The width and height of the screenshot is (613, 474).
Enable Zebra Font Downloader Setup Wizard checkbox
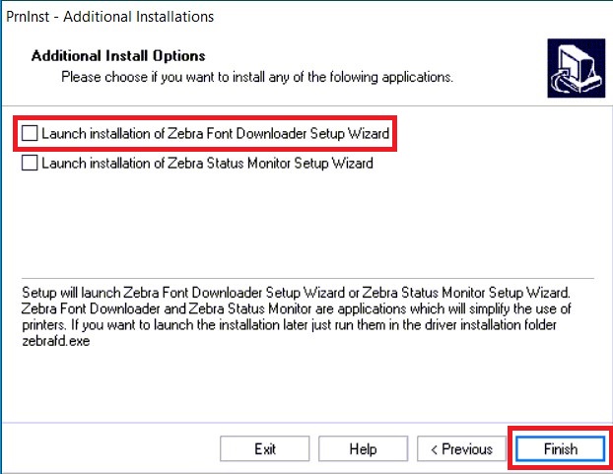click(x=30, y=133)
